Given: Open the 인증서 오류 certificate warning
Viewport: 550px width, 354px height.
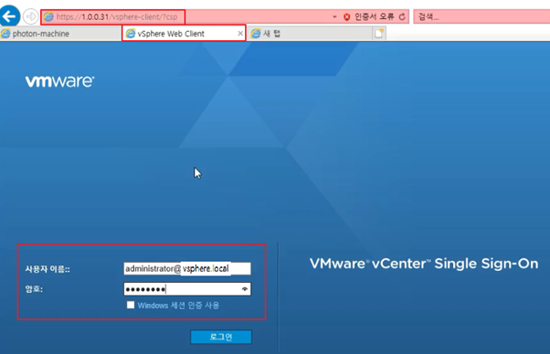Looking at the screenshot, I should (374, 16).
